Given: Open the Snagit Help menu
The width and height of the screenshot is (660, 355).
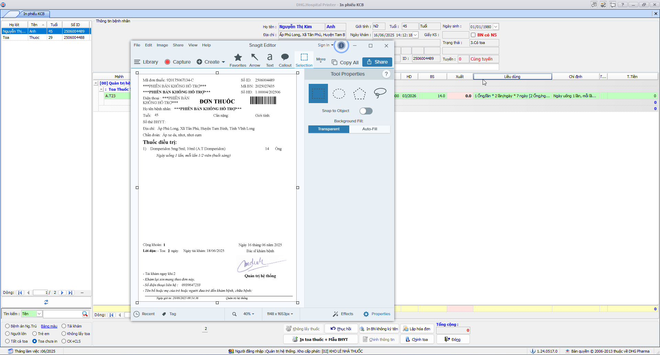Looking at the screenshot, I should 206,45.
